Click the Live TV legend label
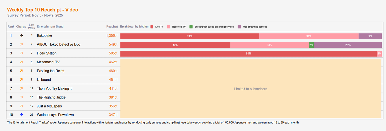Image resolution: width=386 pixels, height=131 pixels. [160, 27]
